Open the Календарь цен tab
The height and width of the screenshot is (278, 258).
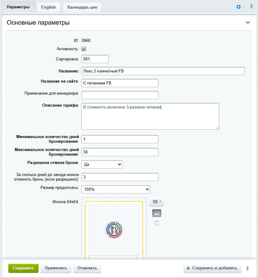tap(82, 7)
